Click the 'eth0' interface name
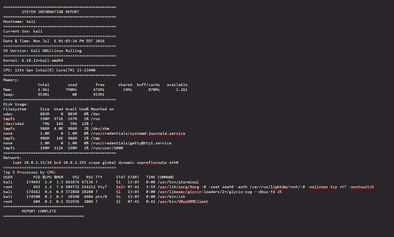This screenshot has width=394, height=237. (174, 162)
